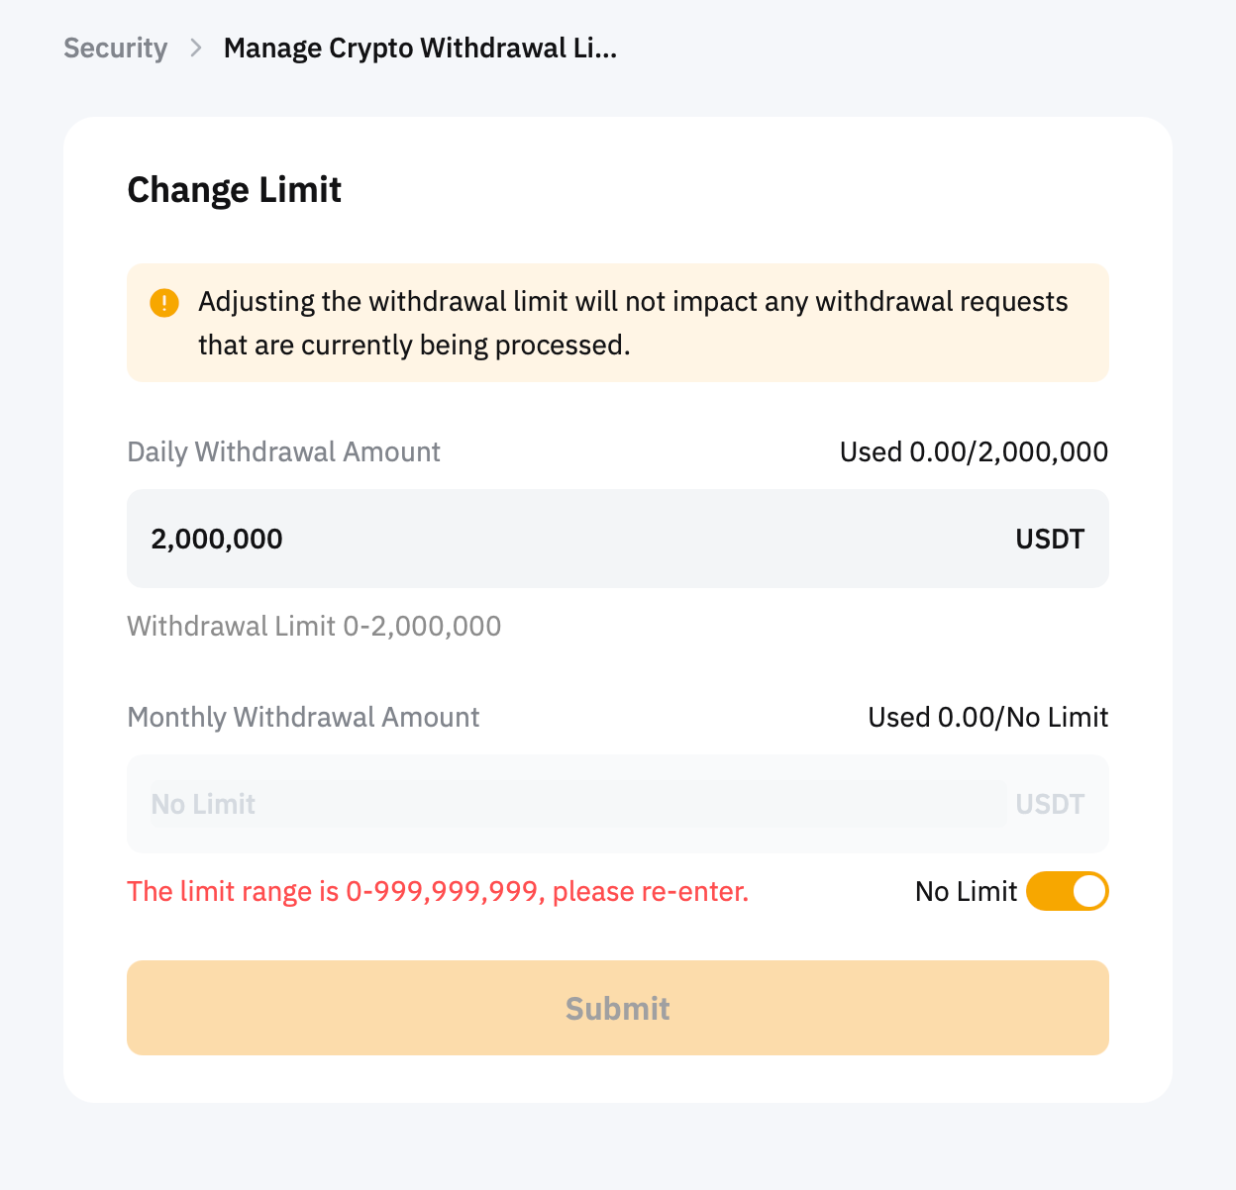Click the Change Limit heading
Viewport: 1236px width, 1190px height.
(234, 190)
